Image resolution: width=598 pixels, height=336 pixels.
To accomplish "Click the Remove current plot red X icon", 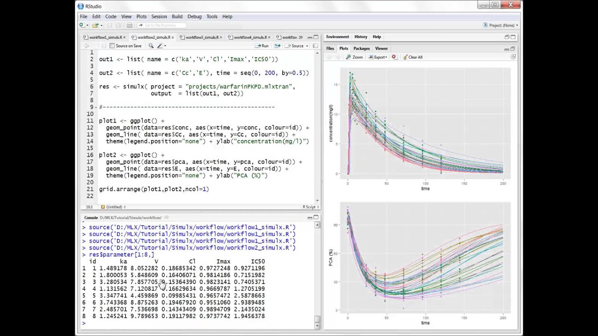I will (394, 57).
